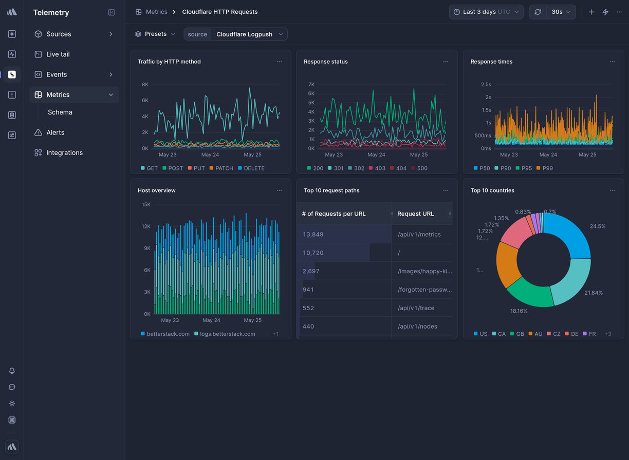This screenshot has width=629, height=460.
Task: Sort by # of Requests per URL column
Action: click(344, 214)
